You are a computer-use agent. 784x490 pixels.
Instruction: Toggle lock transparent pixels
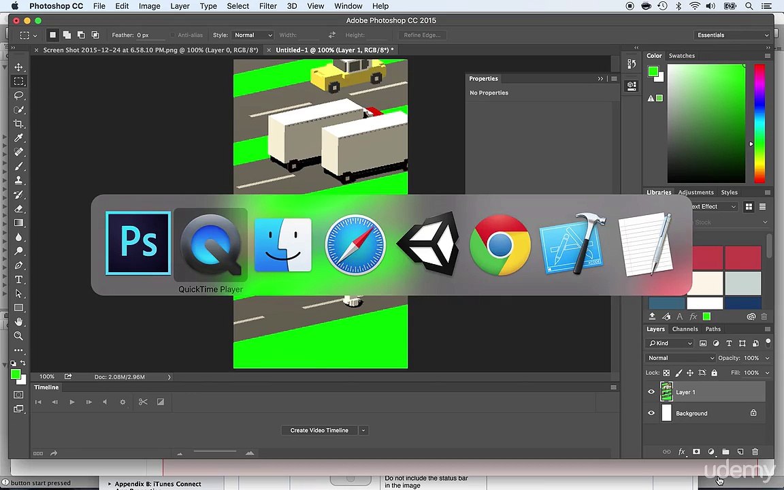666,372
